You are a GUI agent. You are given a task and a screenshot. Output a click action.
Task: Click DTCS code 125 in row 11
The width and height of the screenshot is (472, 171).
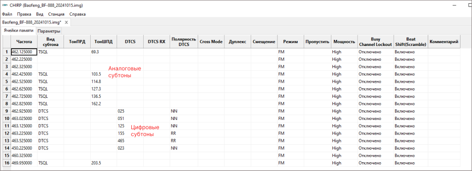(x=130, y=126)
